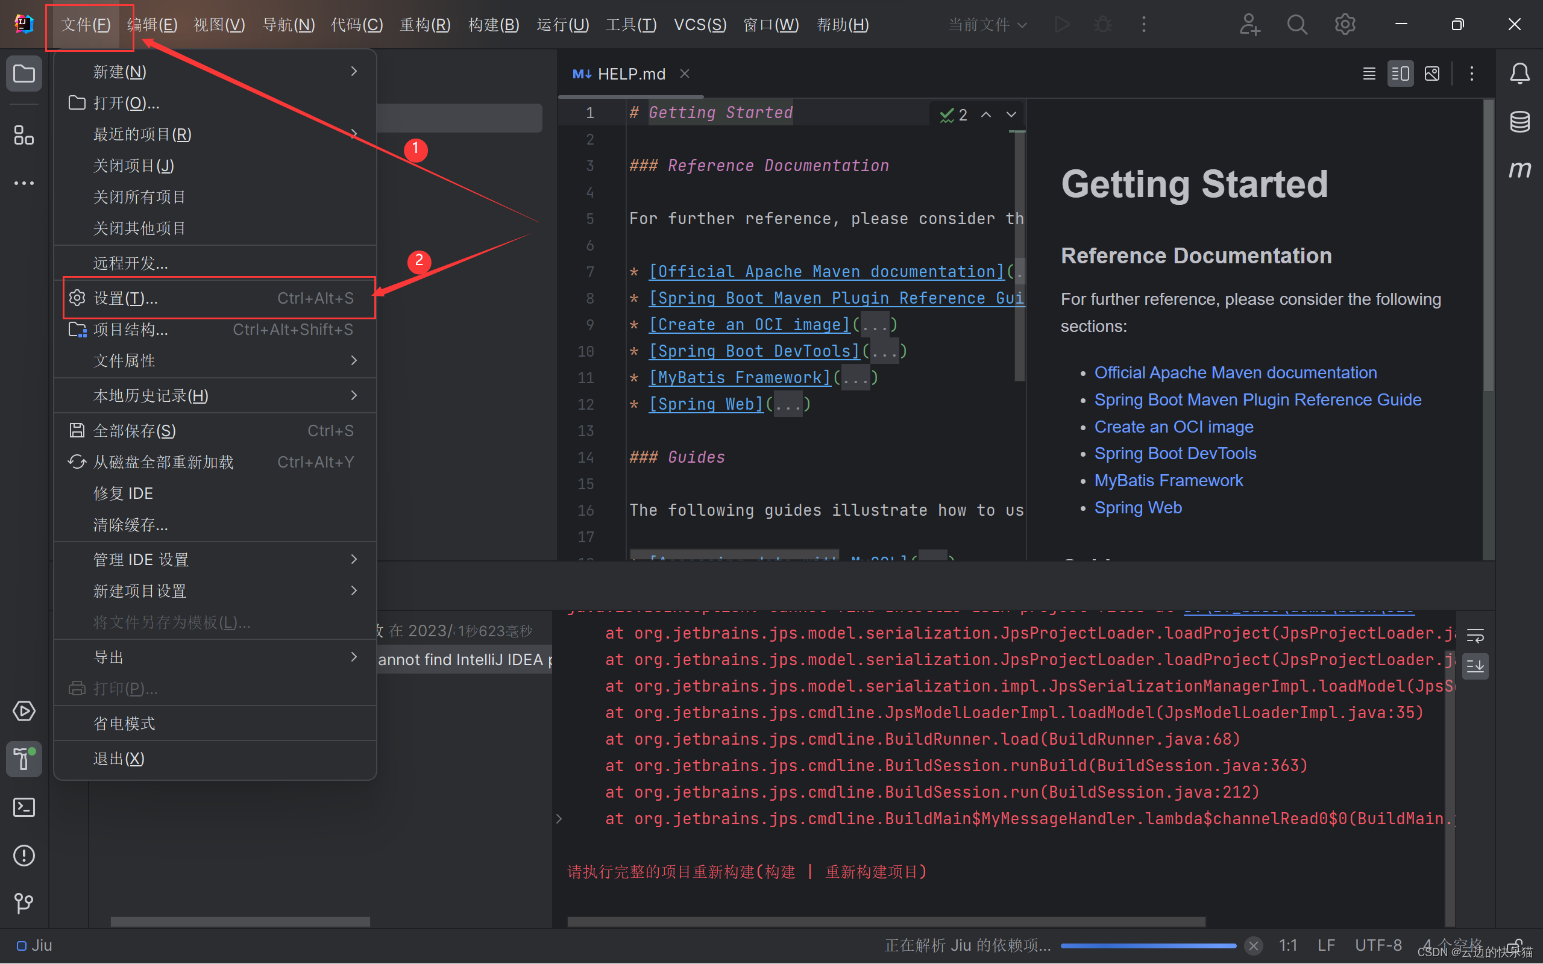Select 项目结构... menu item
Image resolution: width=1543 pixels, height=964 pixels.
coord(216,330)
